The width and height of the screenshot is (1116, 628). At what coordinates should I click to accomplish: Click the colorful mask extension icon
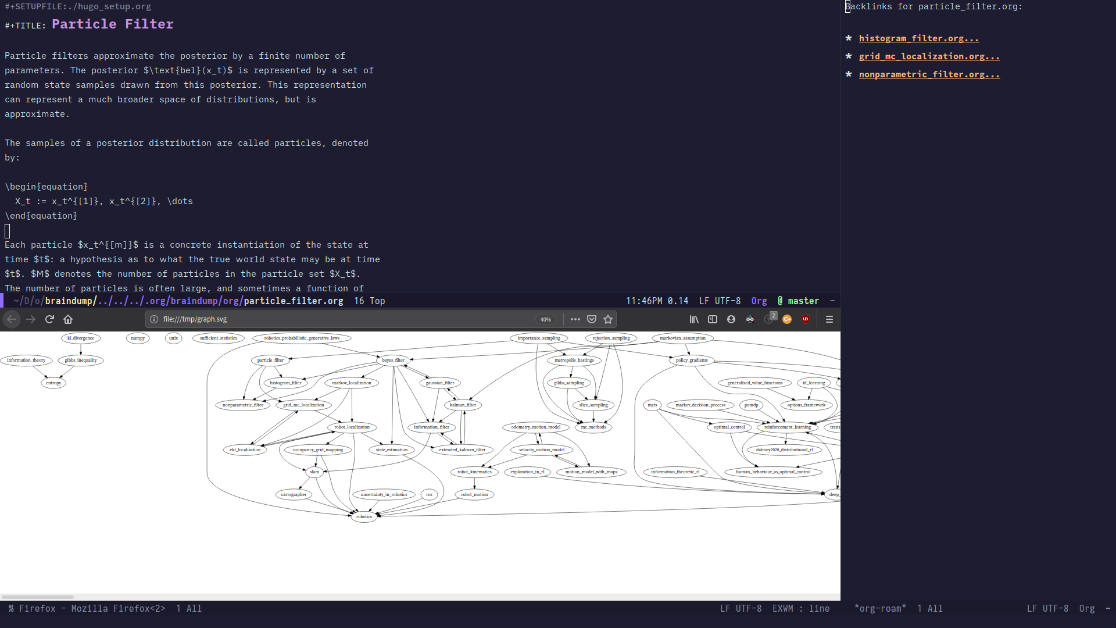click(750, 319)
